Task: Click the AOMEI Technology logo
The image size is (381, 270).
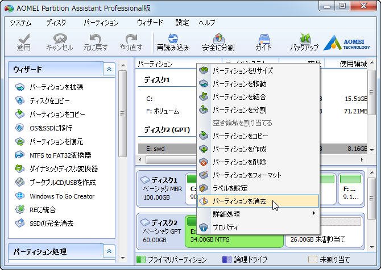Action: (x=346, y=43)
